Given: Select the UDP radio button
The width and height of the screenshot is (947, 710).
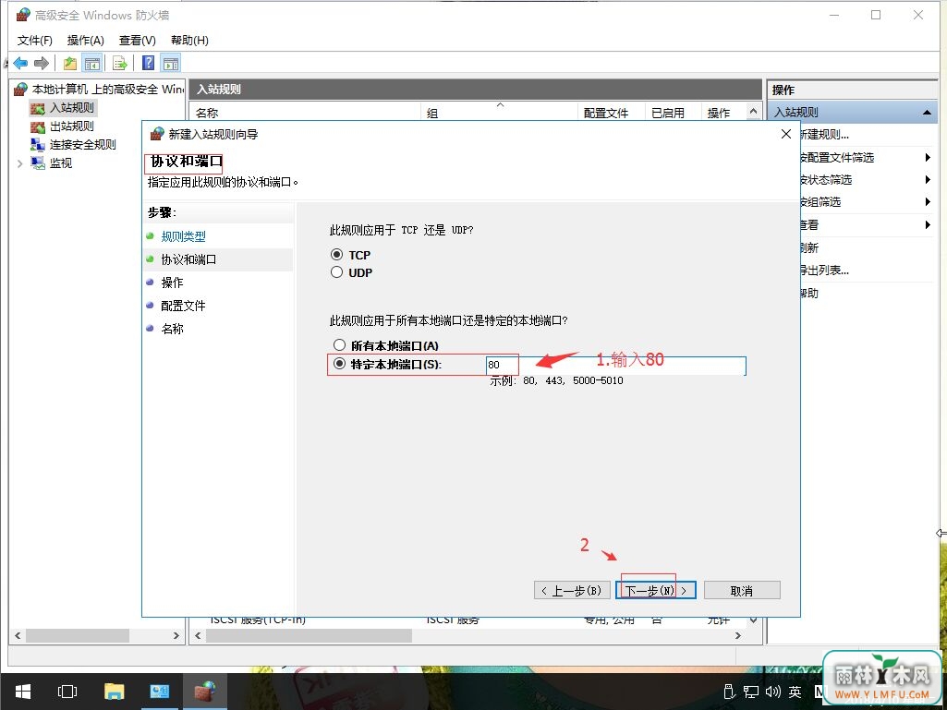Looking at the screenshot, I should click(337, 272).
